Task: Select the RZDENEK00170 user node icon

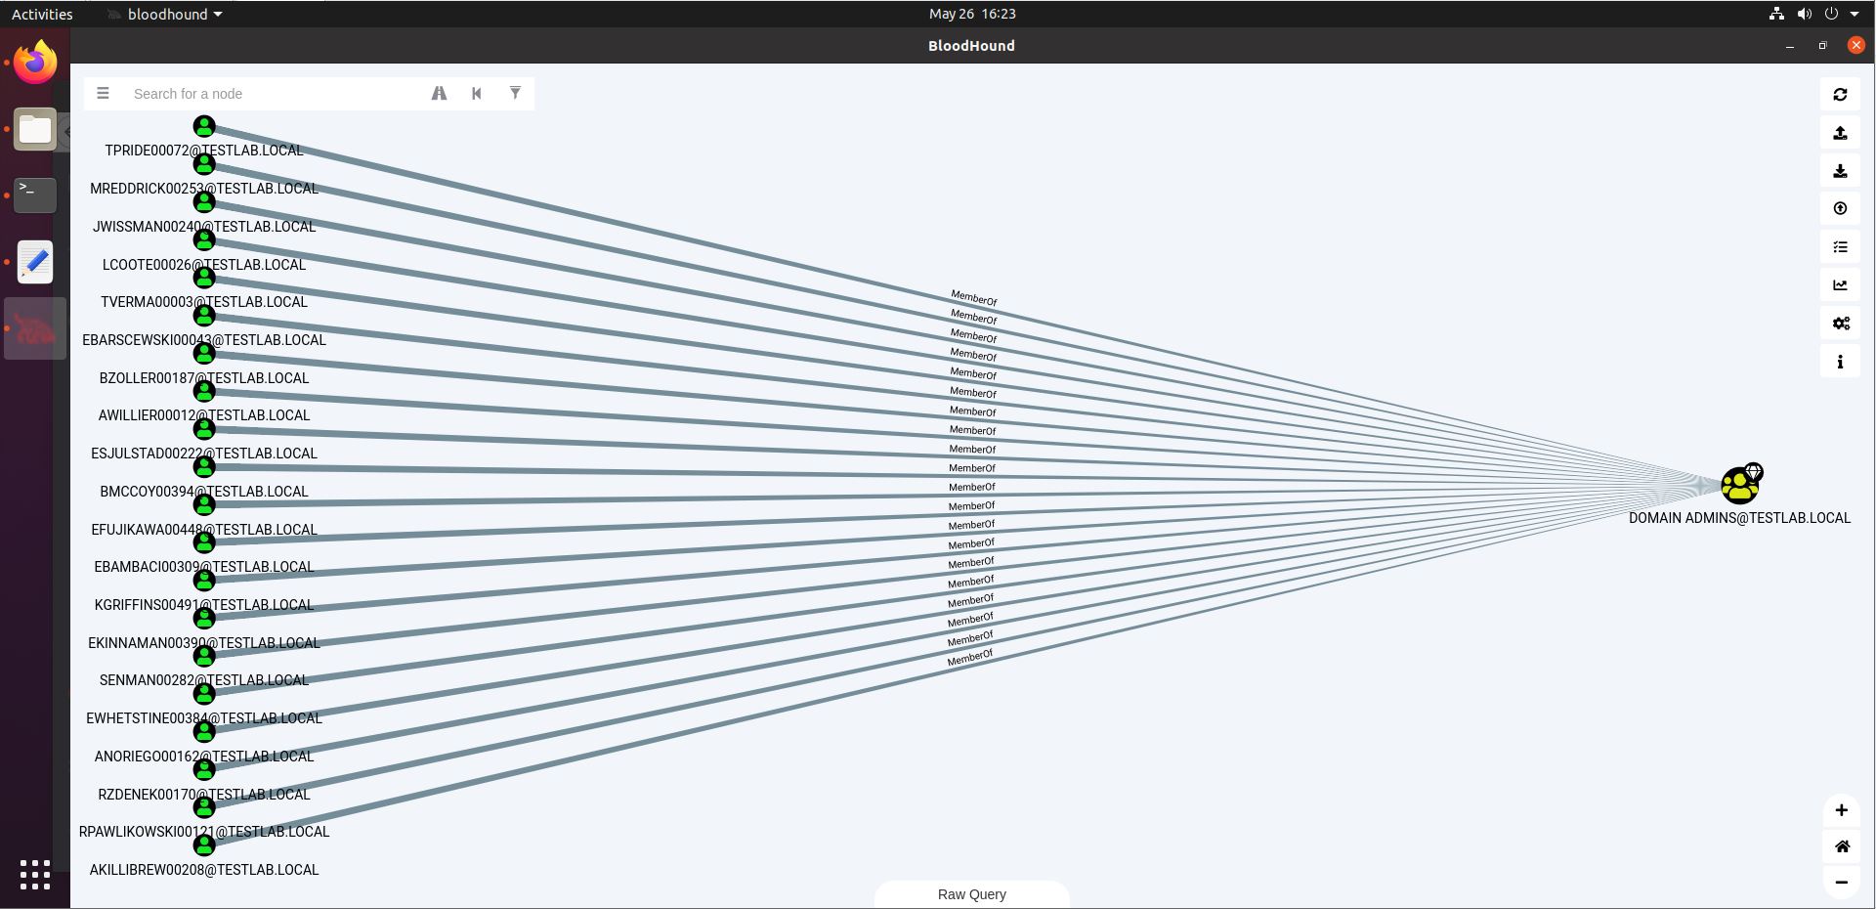Action: pyautogui.click(x=204, y=770)
